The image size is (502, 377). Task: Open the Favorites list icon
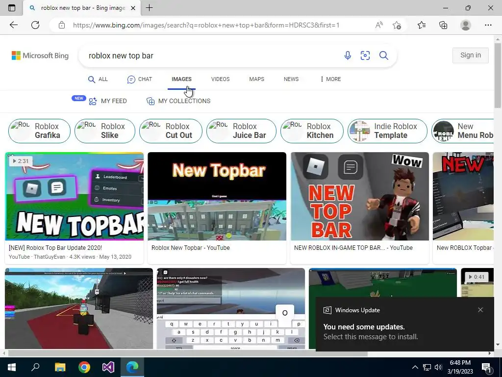[x=422, y=25]
